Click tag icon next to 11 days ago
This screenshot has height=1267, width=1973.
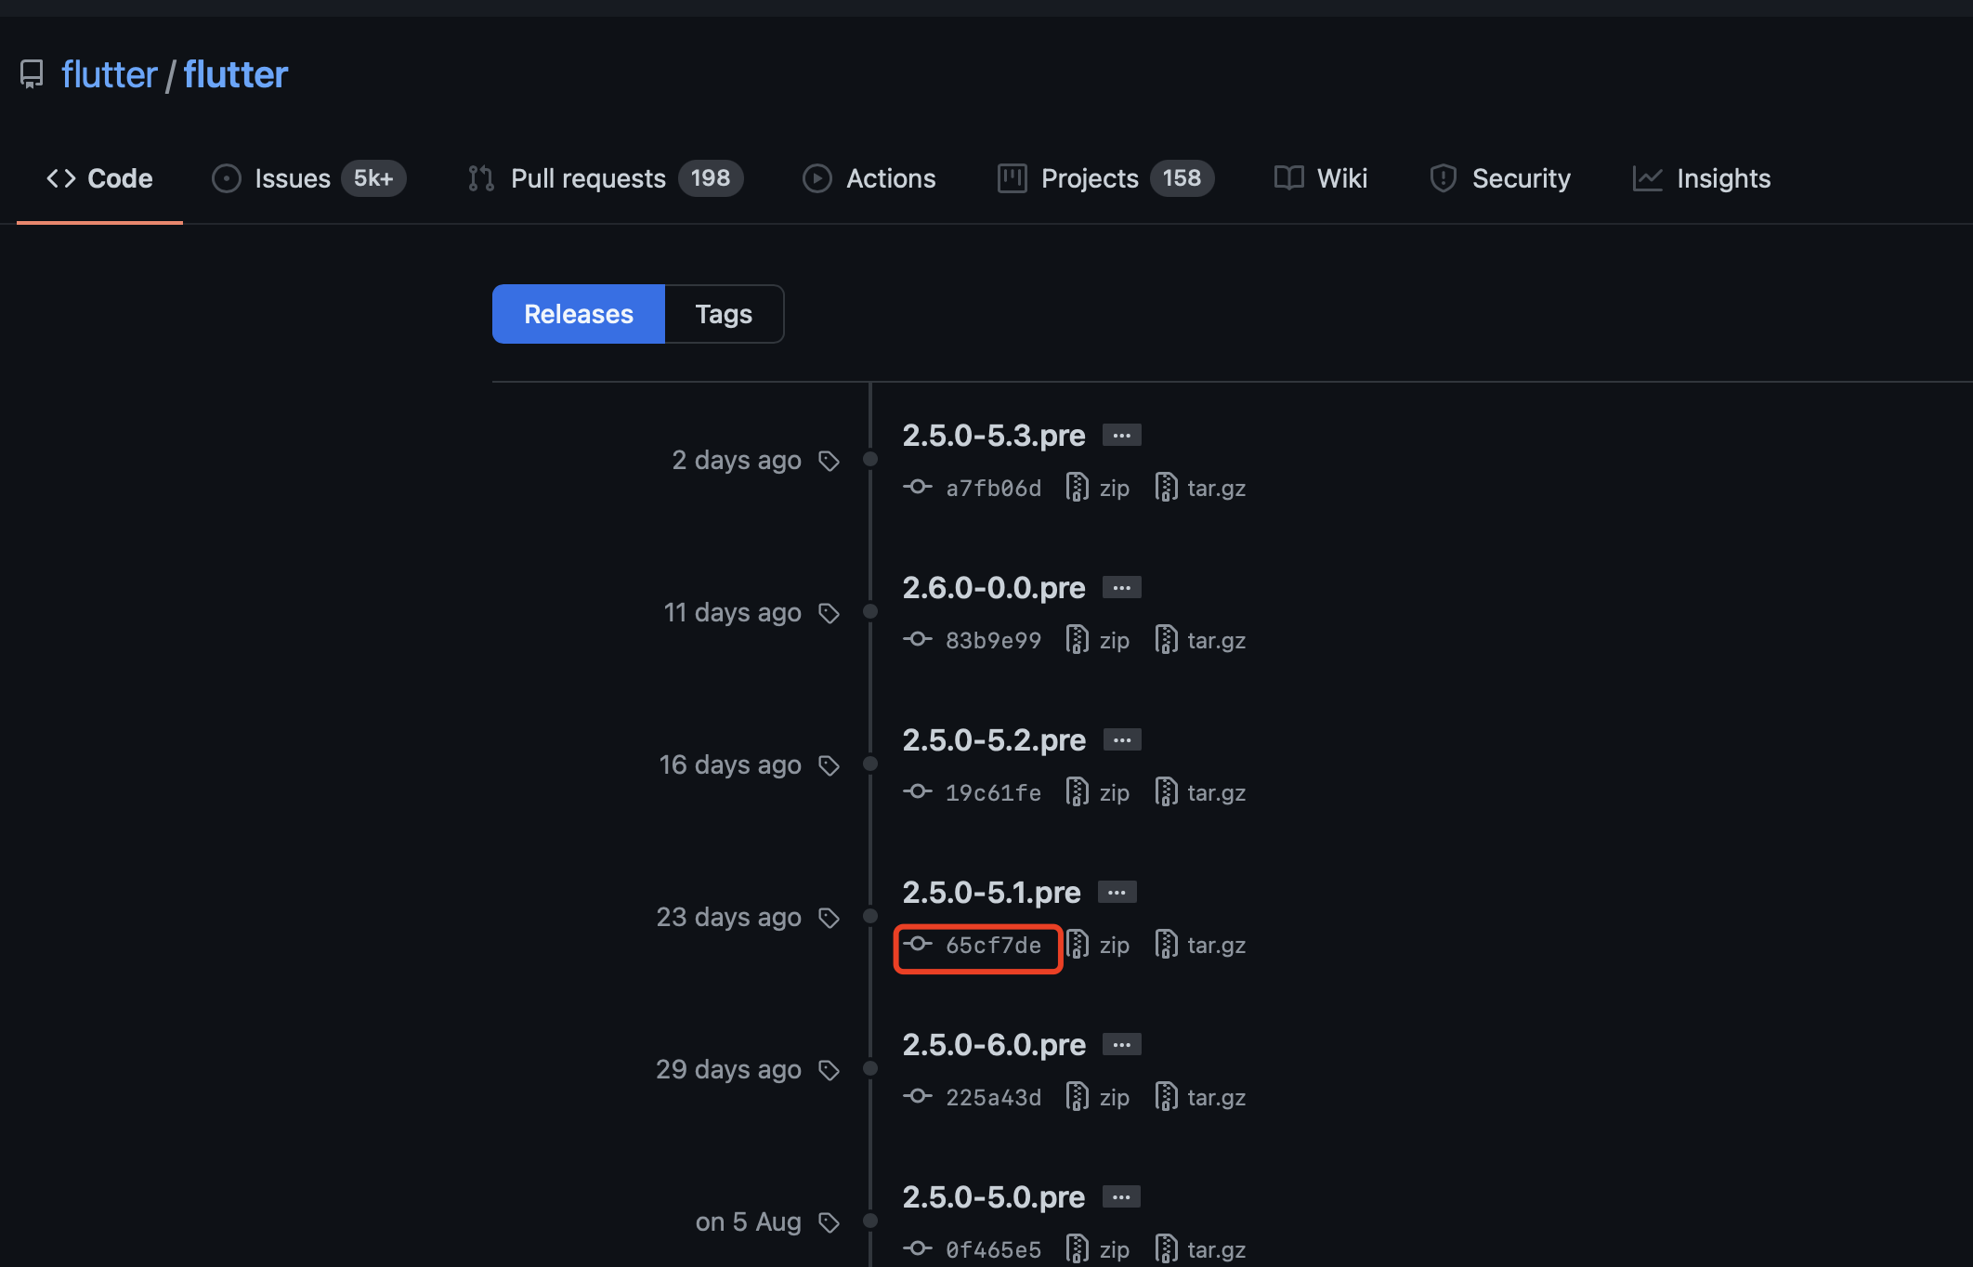point(829,613)
